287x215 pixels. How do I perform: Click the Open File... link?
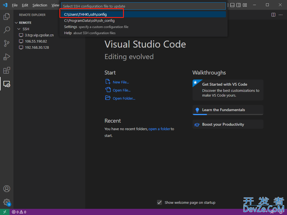pos(122,90)
